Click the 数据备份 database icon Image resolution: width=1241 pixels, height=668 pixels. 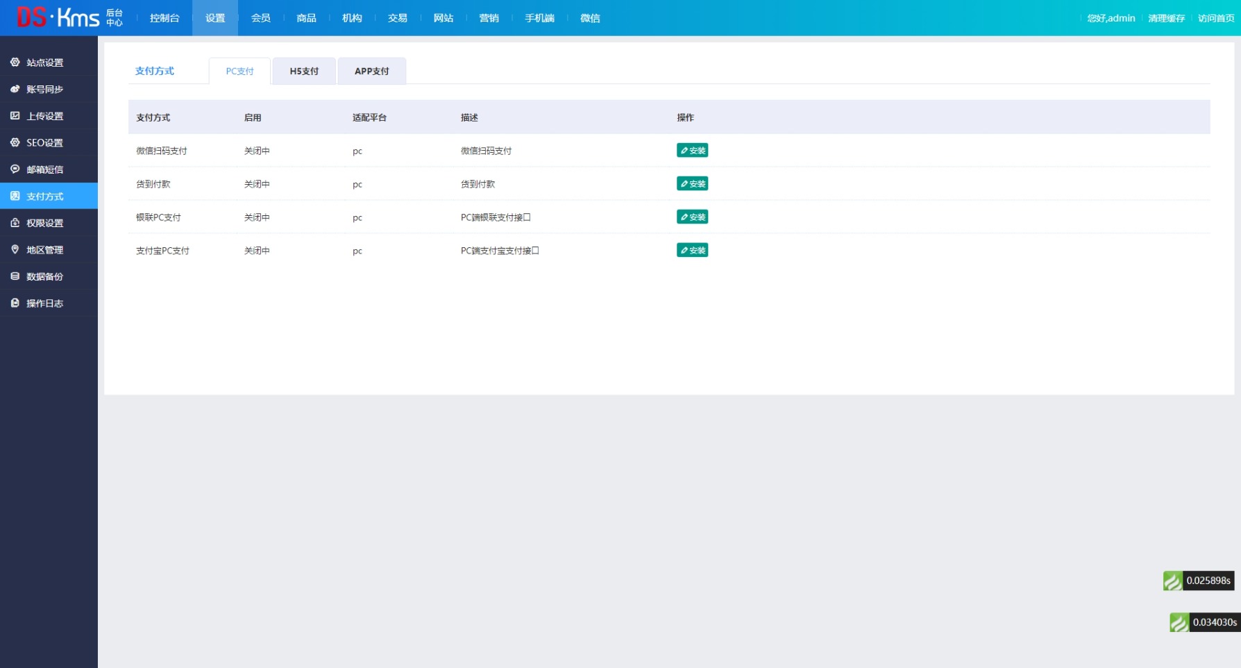pos(15,276)
